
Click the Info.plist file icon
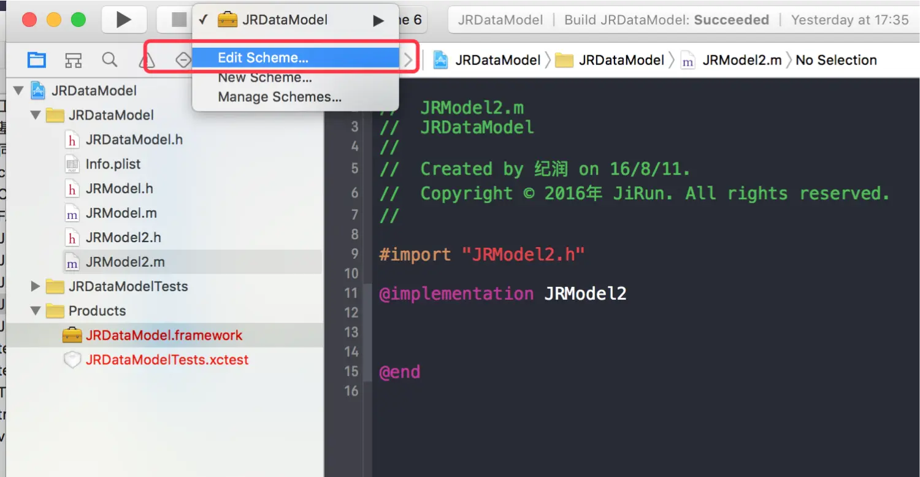[72, 164]
